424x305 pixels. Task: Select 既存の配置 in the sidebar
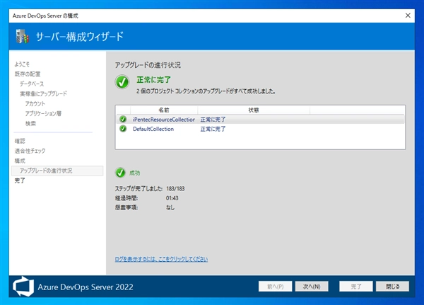coord(28,74)
